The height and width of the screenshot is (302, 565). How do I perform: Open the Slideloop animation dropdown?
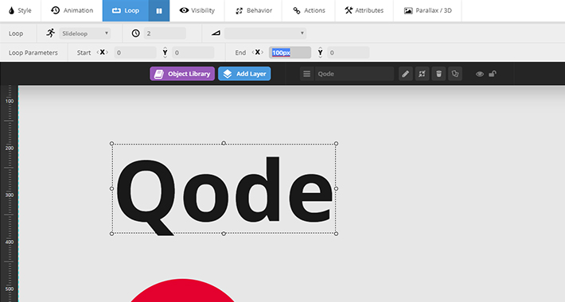pyautogui.click(x=84, y=33)
